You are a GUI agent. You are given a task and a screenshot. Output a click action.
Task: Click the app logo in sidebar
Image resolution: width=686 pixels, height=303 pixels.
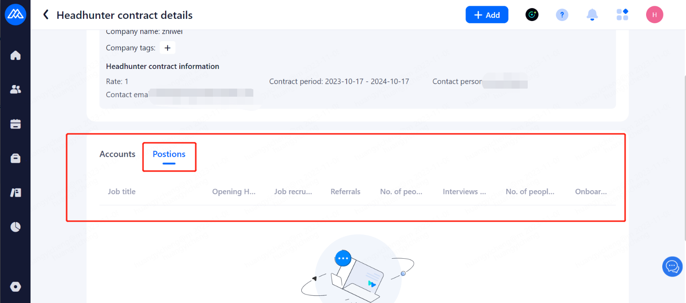(15, 15)
